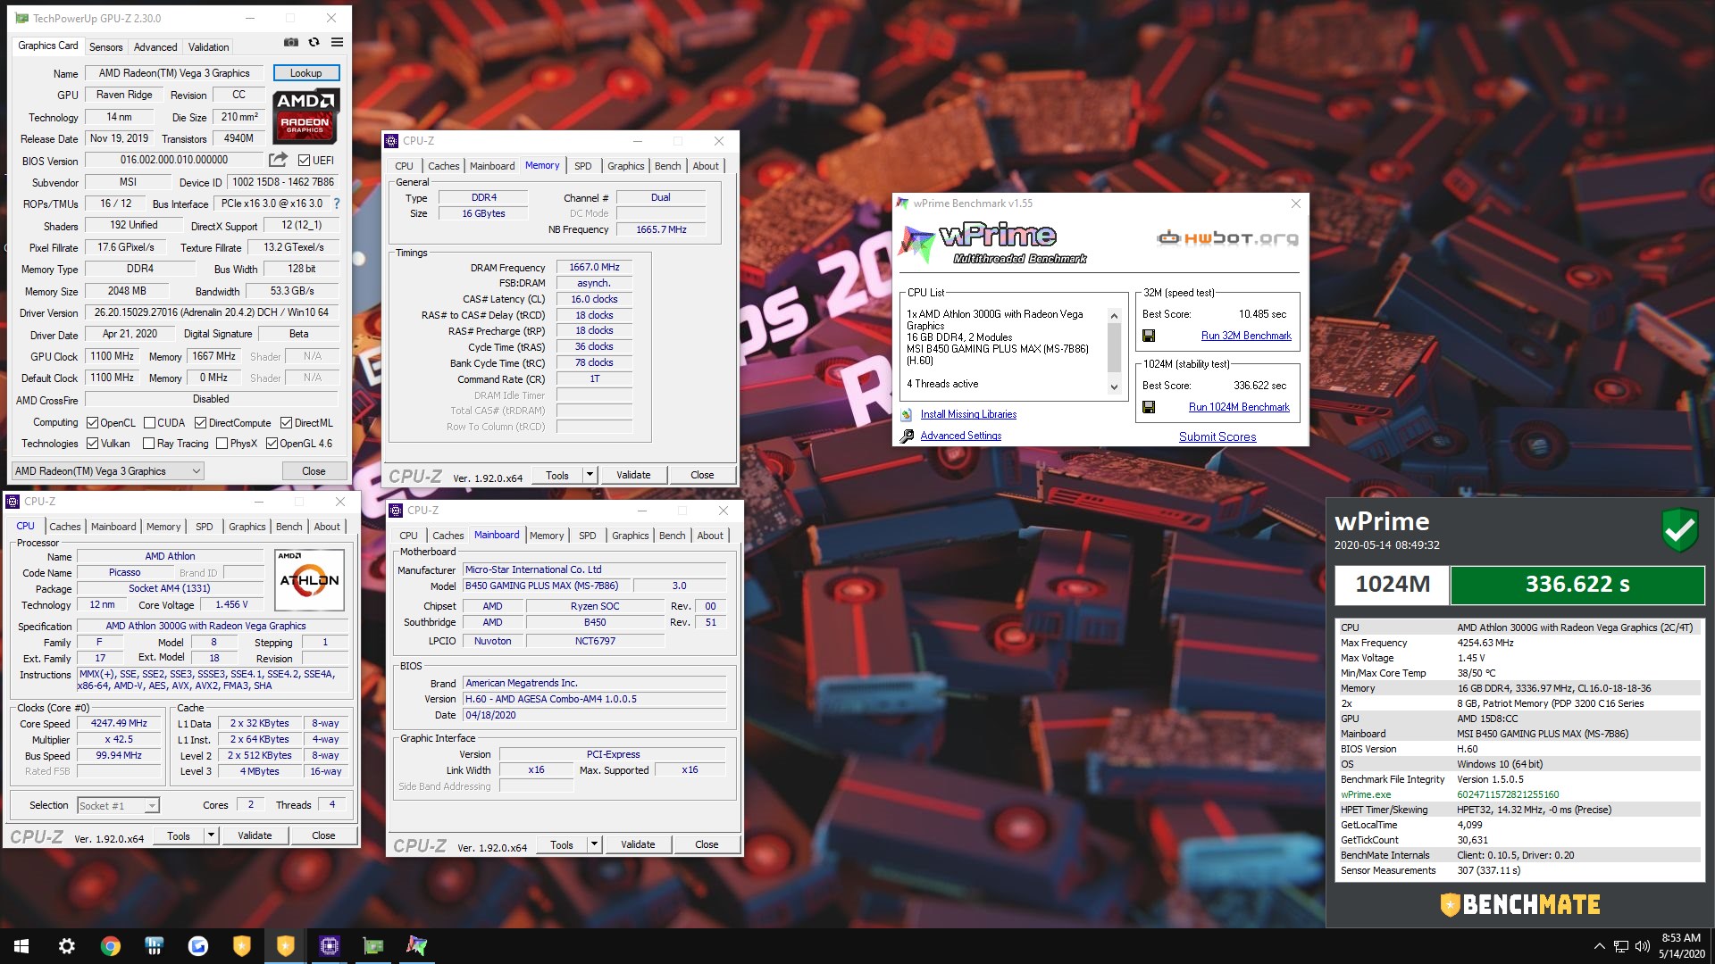Open the Socket #1 selection dropdown
This screenshot has width=1715, height=964.
(118, 805)
